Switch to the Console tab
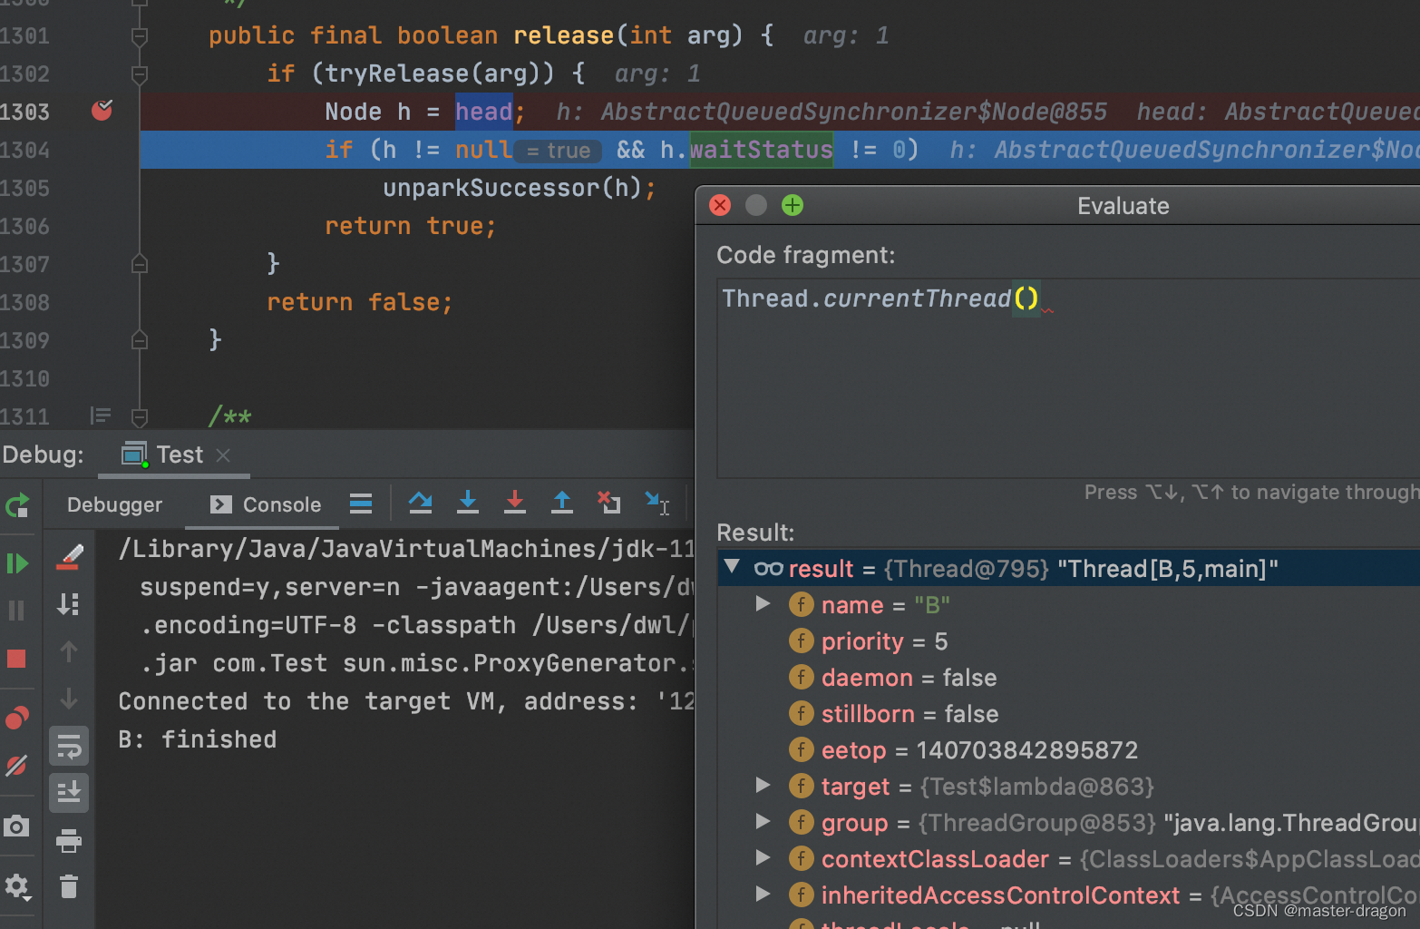Image resolution: width=1420 pixels, height=929 pixels. coord(265,504)
